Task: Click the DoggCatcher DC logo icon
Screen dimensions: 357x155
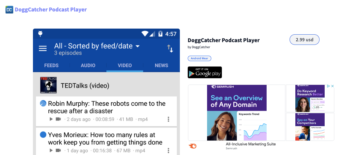Action: (9, 10)
